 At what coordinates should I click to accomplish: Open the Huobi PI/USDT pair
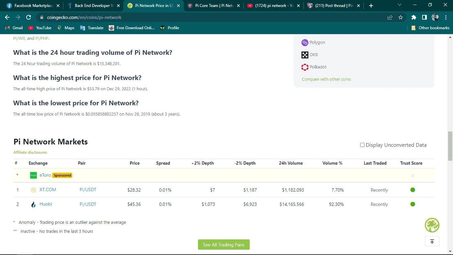coord(88,204)
